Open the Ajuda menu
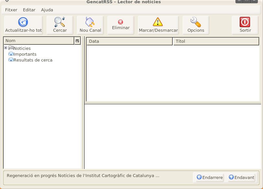The height and width of the screenshot is (189, 263). click(47, 10)
